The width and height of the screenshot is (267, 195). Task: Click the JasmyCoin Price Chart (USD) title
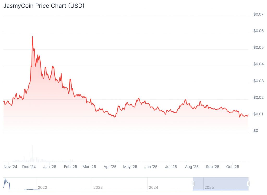[44, 6]
